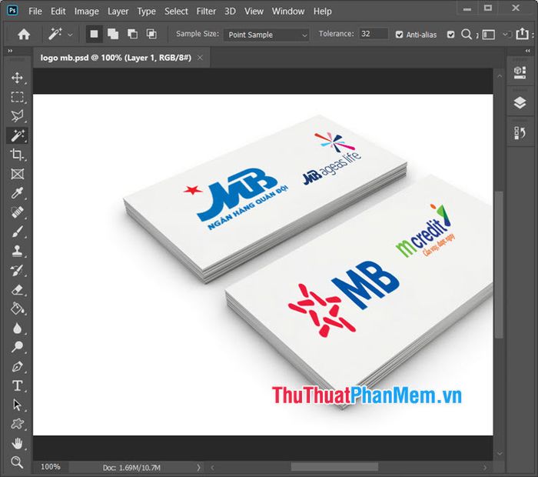The height and width of the screenshot is (477, 538).
Task: Select the Path Selection tool
Action: click(17, 405)
